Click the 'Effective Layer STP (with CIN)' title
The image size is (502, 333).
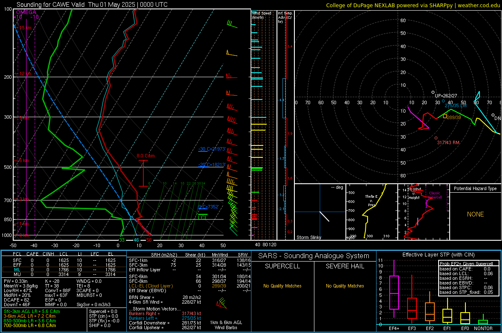[x=438, y=255]
